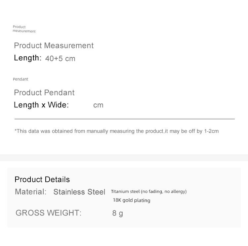
Task: Click 'Titanium steel (no fading, no allergy)' text
Action: 149,192
